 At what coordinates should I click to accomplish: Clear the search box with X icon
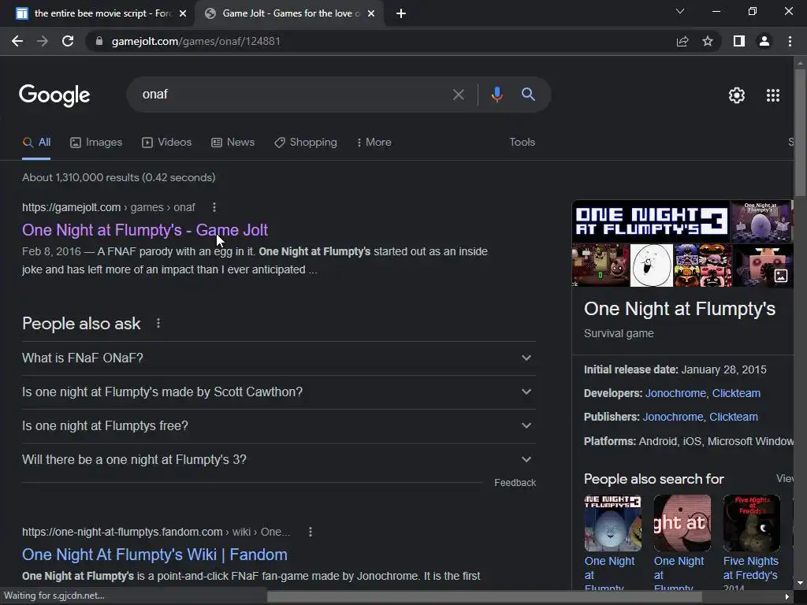pyautogui.click(x=459, y=95)
